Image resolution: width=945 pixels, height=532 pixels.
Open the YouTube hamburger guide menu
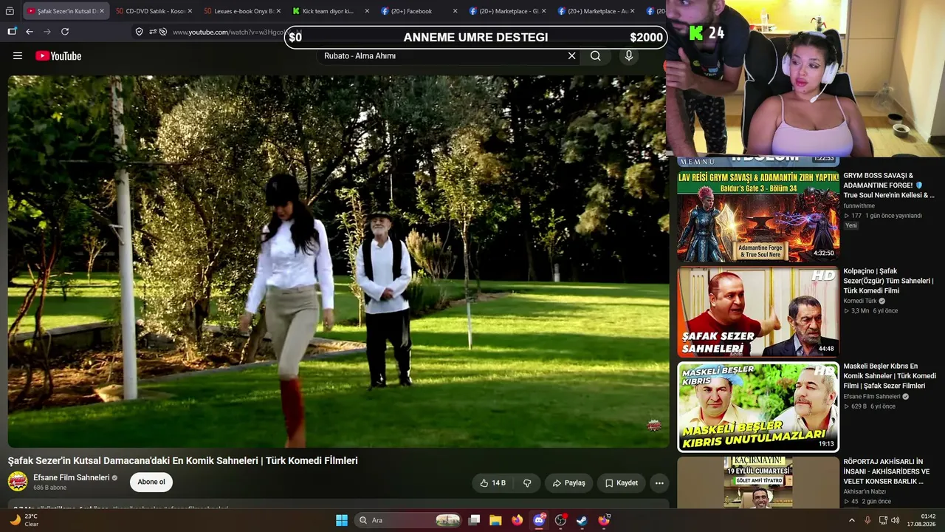pyautogui.click(x=18, y=56)
